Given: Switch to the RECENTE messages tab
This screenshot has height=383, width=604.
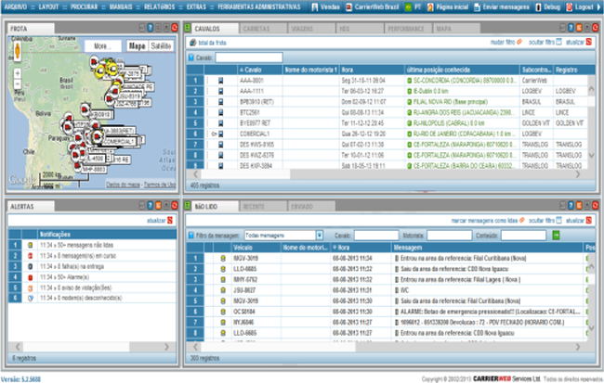Looking at the screenshot, I should click(x=263, y=207).
